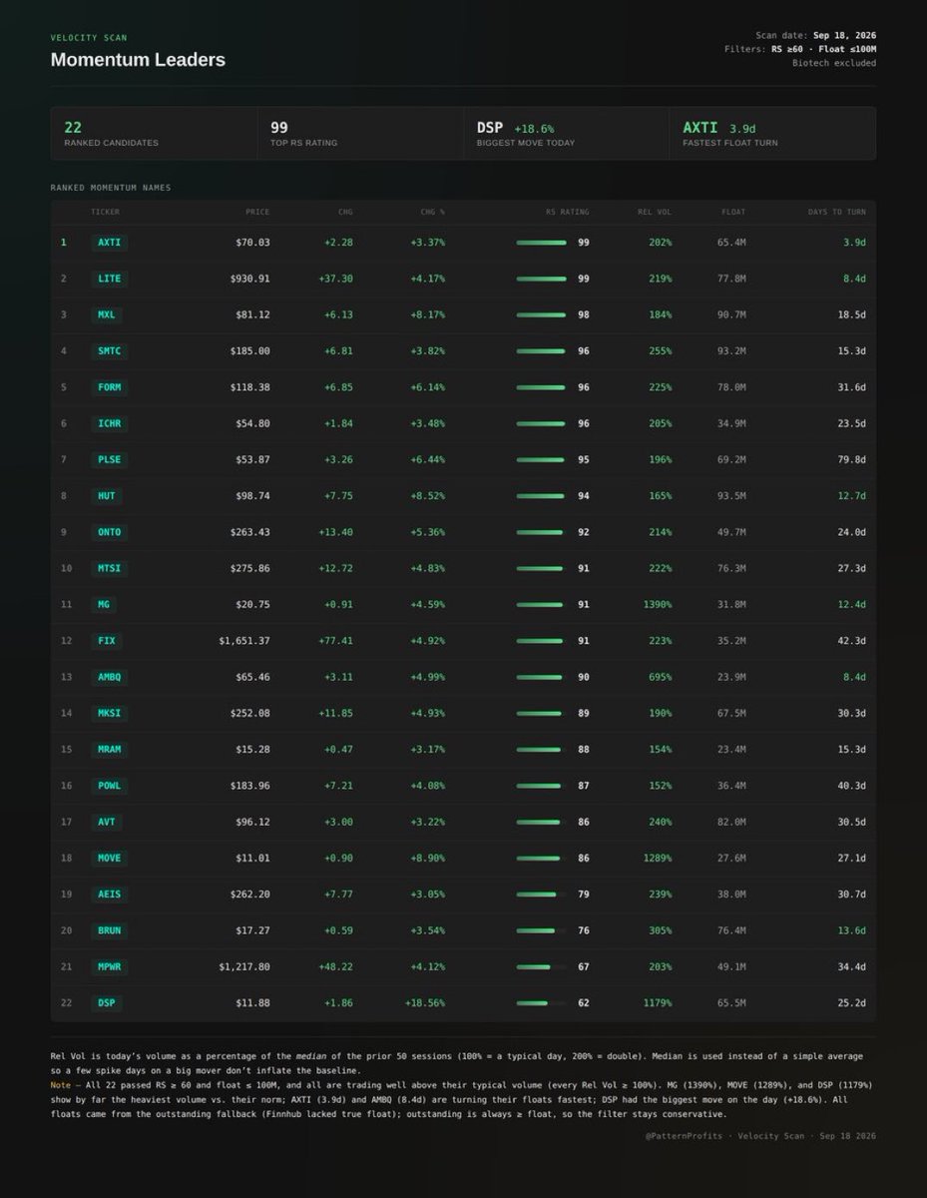
Task: Click the 79.8d days to turn value
Action: coord(851,459)
